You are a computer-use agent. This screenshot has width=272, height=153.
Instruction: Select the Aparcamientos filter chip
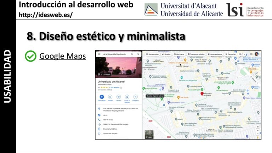click(x=215, y=54)
